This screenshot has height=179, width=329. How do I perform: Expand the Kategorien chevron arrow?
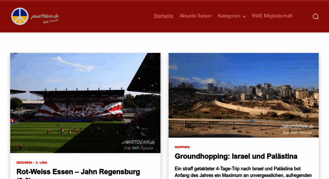tap(244, 17)
